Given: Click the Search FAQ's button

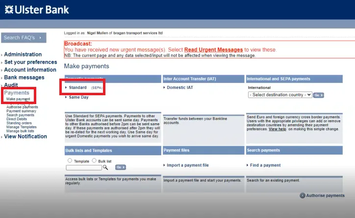Looking at the screenshot, I should pos(24,38).
